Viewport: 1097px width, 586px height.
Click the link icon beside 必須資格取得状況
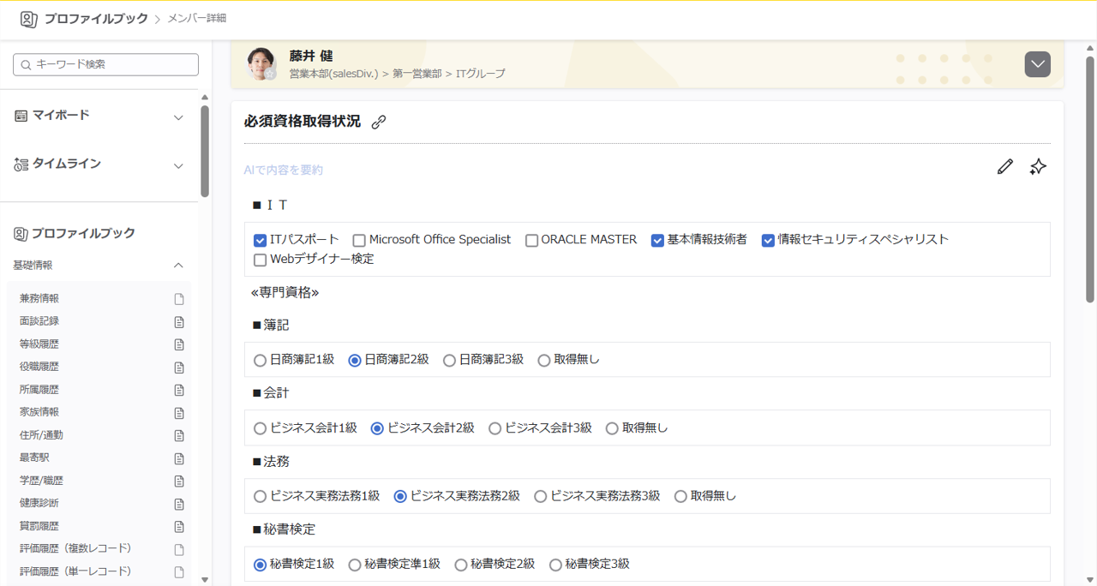[x=379, y=123]
